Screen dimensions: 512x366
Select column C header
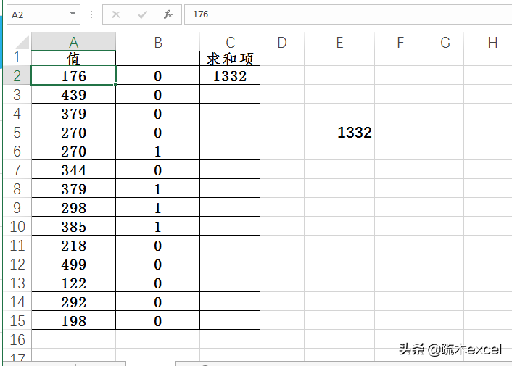click(x=230, y=42)
